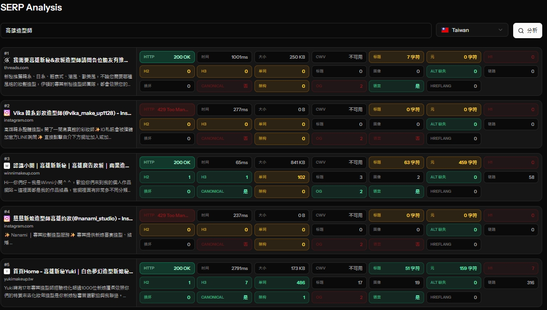Click the snippet beginning Hi~你們好 under winnimakeup
Viewport: 547px width, 310px height.
pos(67,186)
